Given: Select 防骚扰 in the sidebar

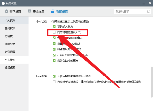Looking at the screenshot, I should 14,36.
